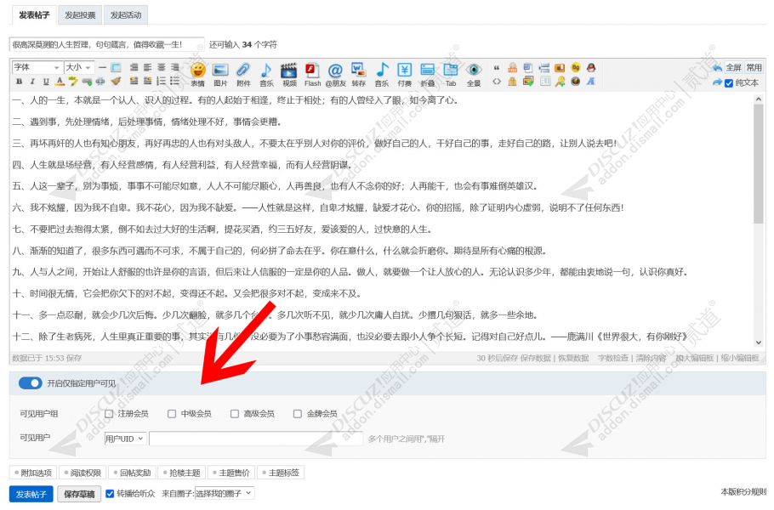
Task: Insert a smiley via 表情 icon
Action: click(198, 75)
